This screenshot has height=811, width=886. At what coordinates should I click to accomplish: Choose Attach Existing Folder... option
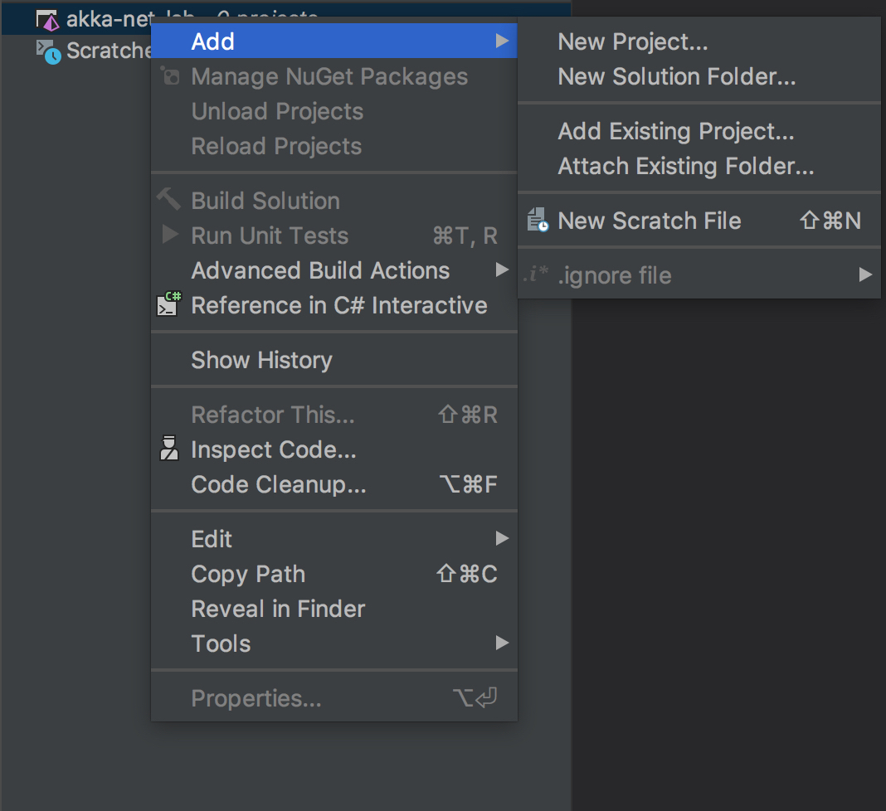coord(685,166)
